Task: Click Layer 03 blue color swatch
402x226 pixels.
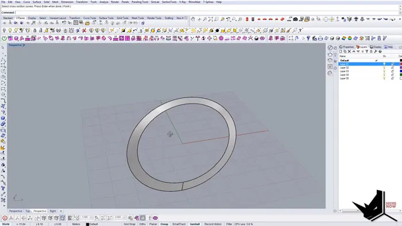Action: [401, 71]
